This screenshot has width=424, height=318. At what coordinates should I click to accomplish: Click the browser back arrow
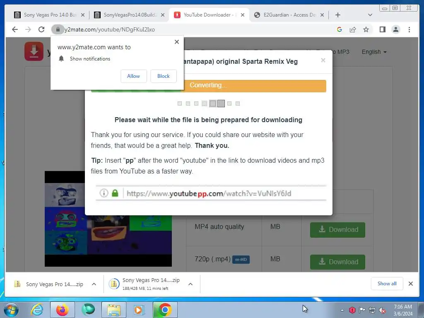point(15,29)
